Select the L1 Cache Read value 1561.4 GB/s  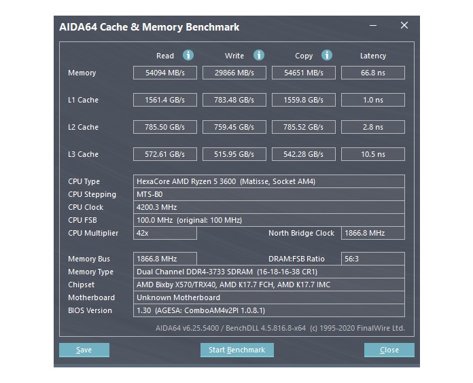(x=164, y=100)
